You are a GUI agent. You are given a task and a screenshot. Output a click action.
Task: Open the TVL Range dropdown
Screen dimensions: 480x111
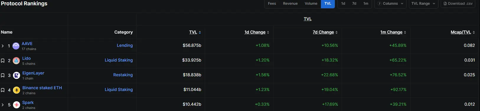423,4
